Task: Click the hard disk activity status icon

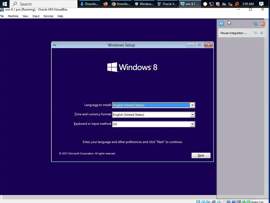Action: (x=198, y=202)
